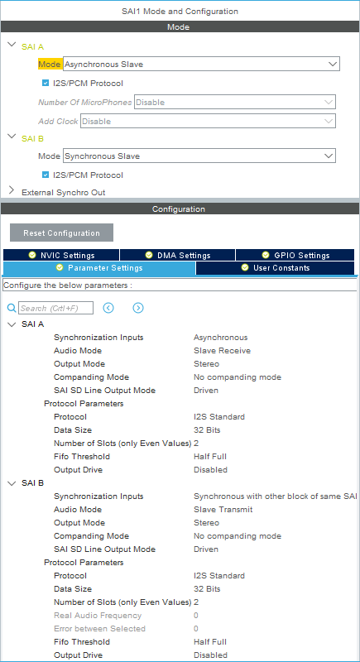Click the search magnifier icon
The width and height of the screenshot is (360, 662).
[x=12, y=308]
